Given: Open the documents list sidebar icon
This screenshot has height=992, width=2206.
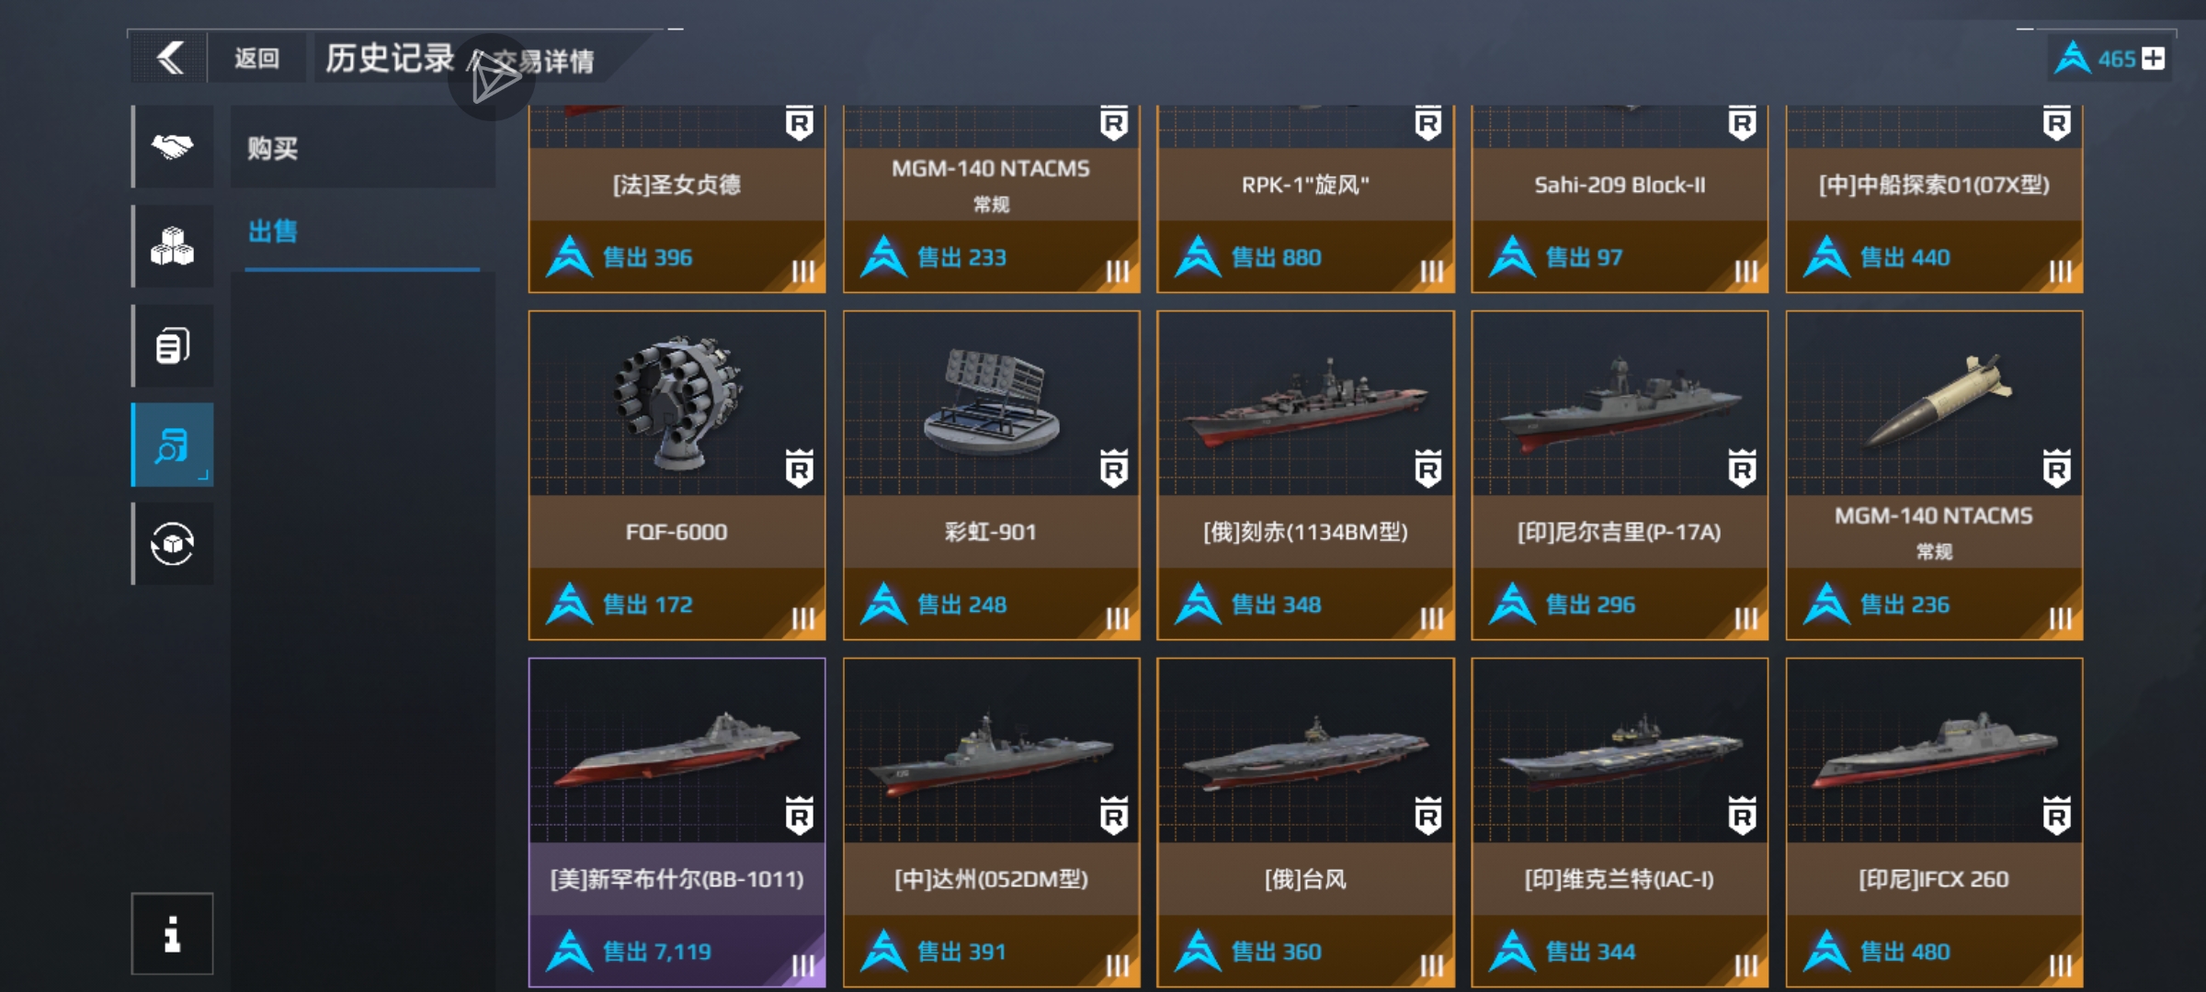Looking at the screenshot, I should (x=173, y=345).
